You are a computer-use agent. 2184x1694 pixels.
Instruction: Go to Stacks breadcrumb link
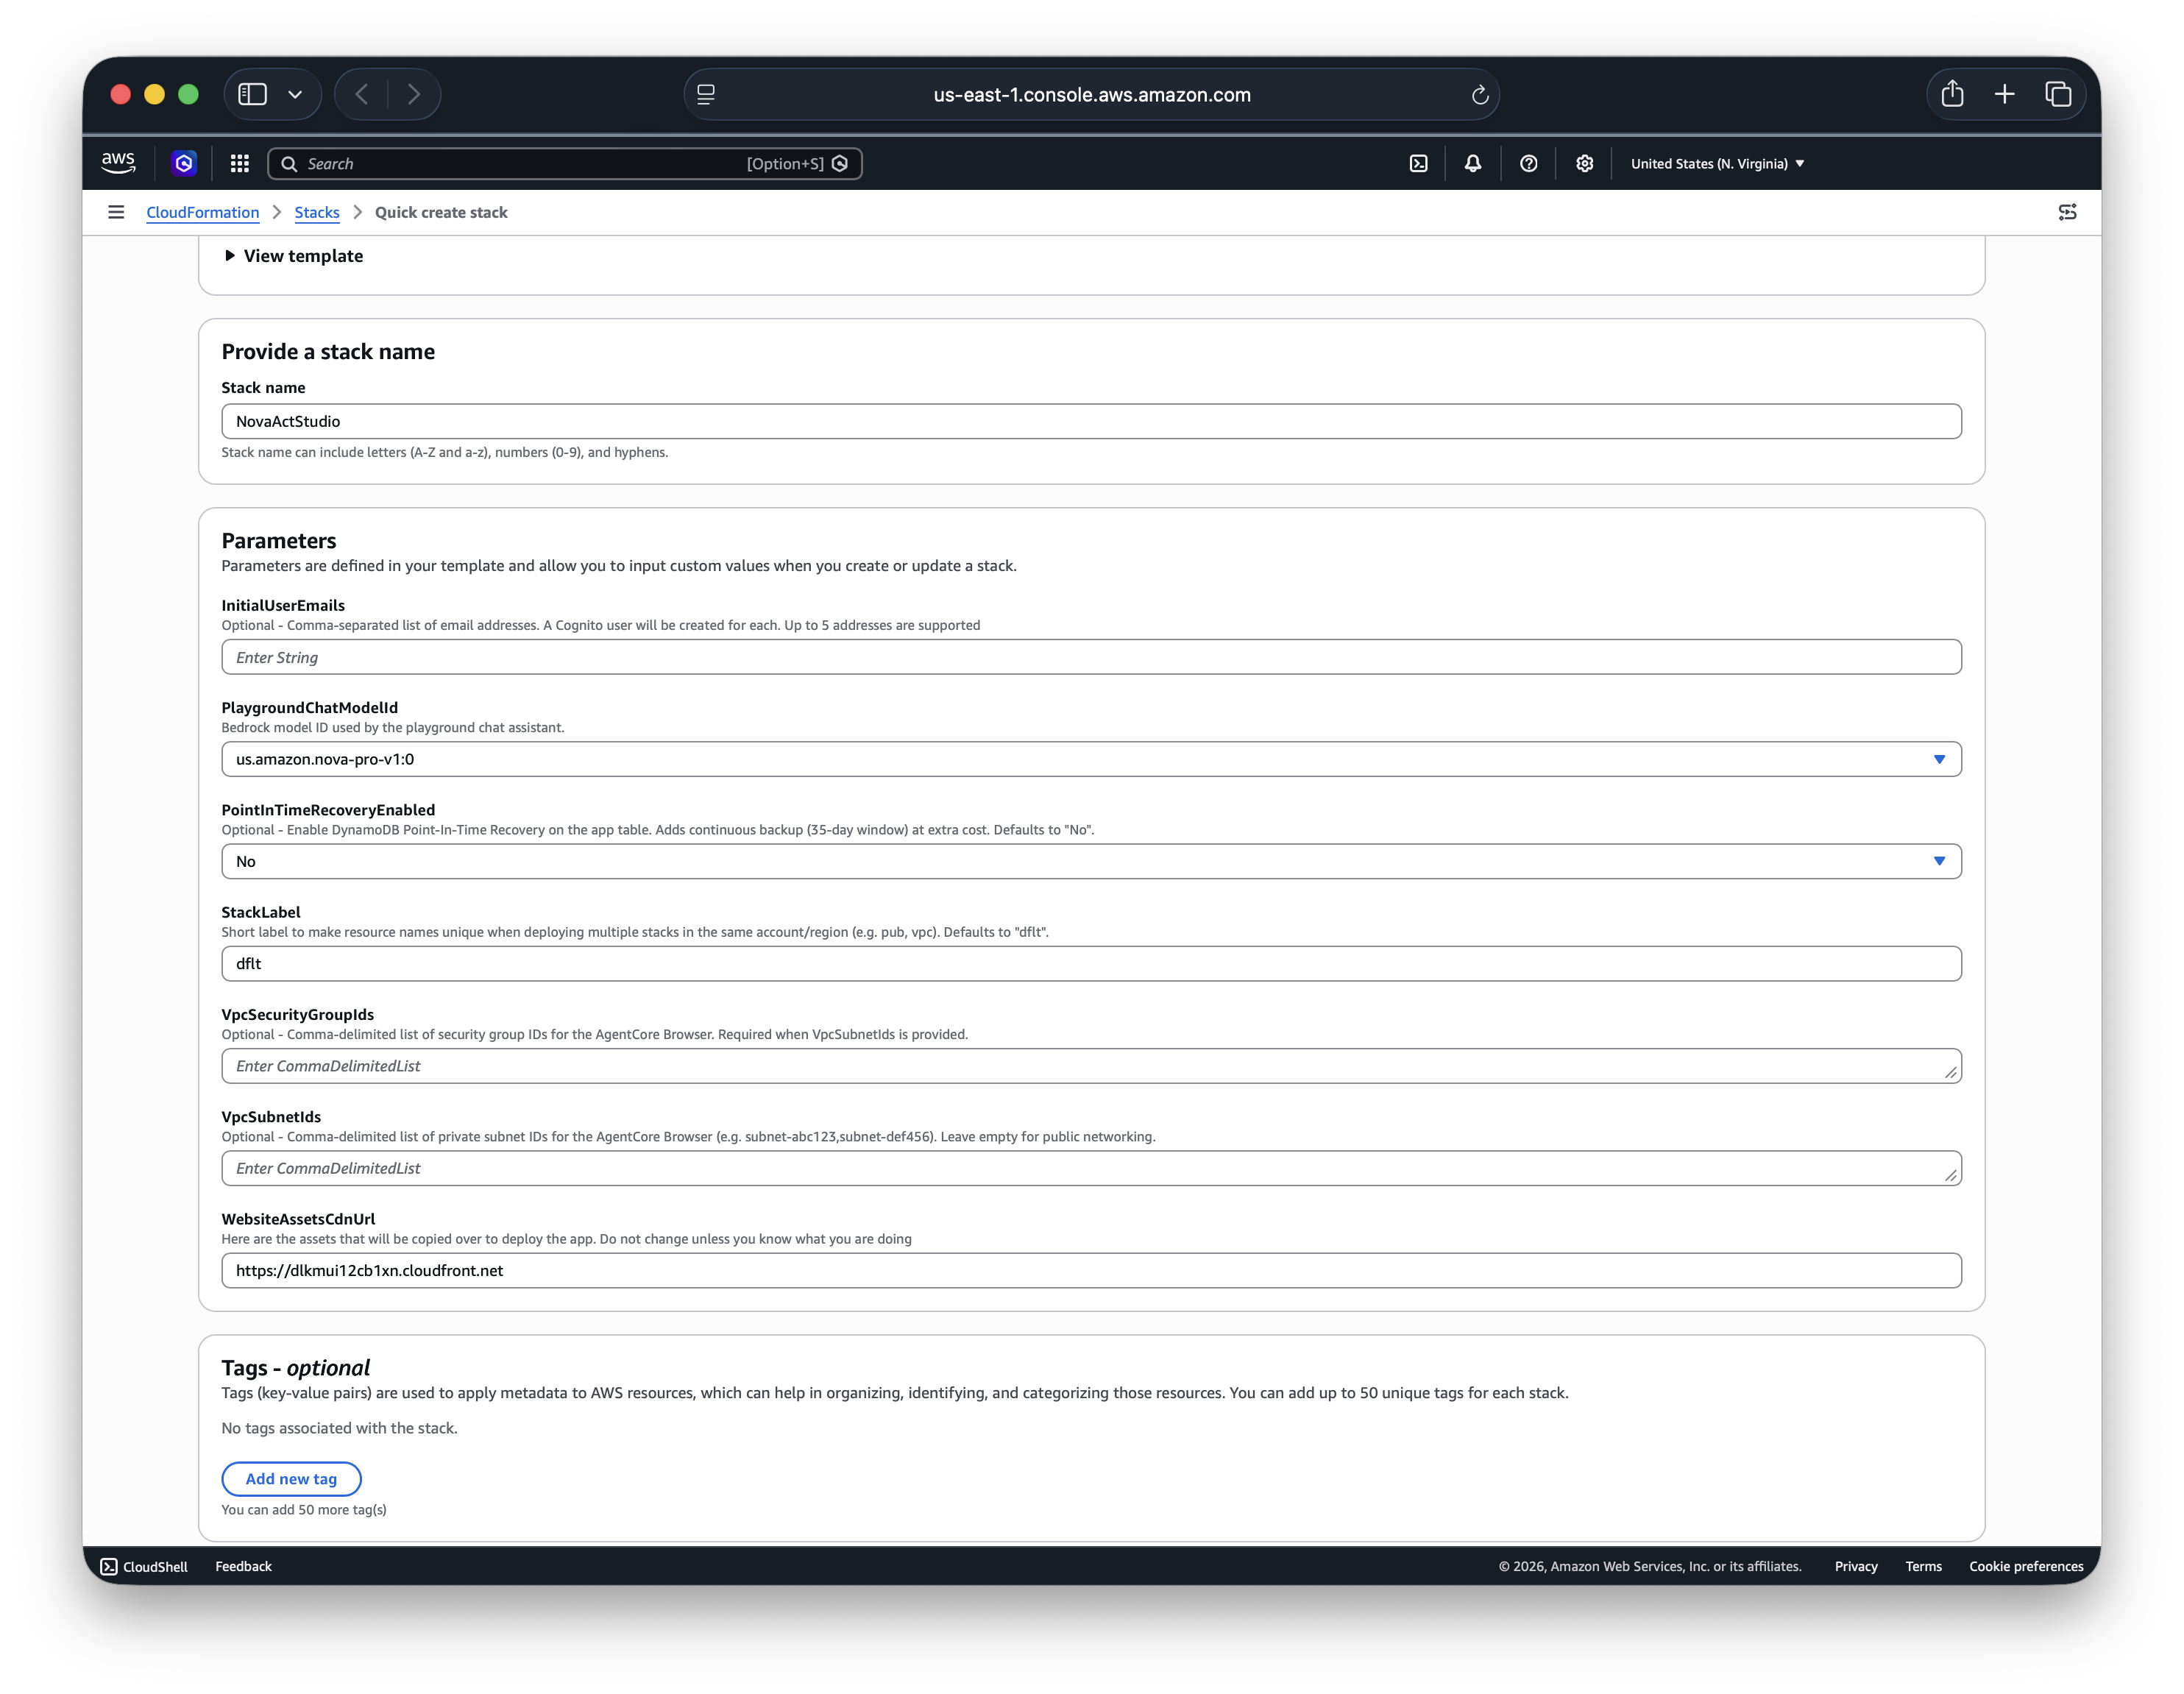click(317, 212)
